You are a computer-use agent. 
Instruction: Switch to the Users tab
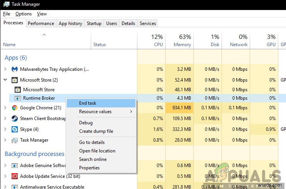[112, 23]
